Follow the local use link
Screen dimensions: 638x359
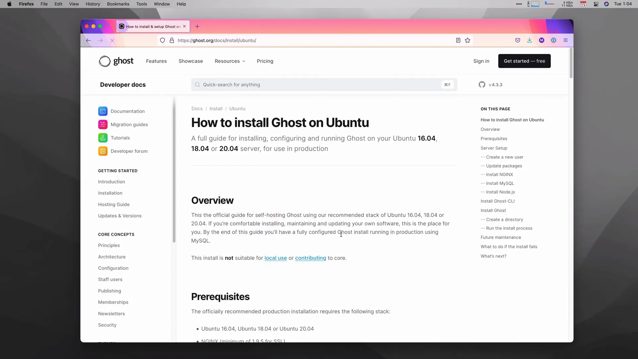pos(276,258)
